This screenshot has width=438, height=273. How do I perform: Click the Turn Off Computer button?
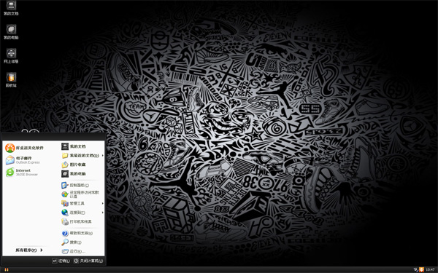(x=88, y=261)
